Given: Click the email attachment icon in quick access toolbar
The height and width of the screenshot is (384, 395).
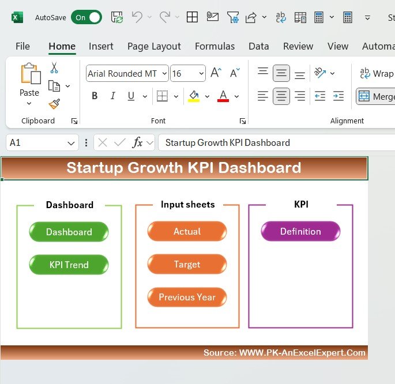Looking at the screenshot, I should point(212,17).
